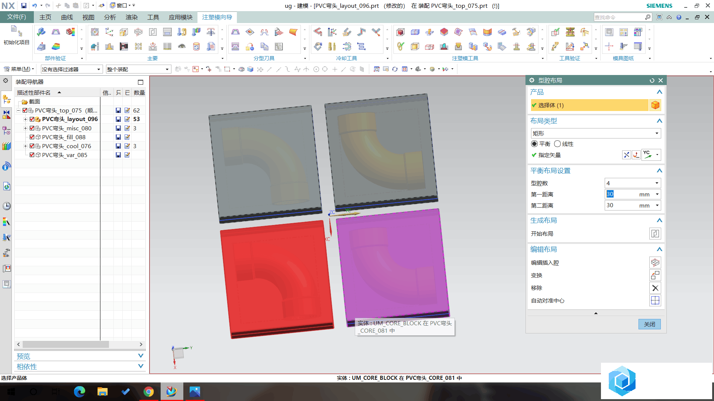
Task: Click the blue Help question mark icon
Action: click(x=679, y=17)
